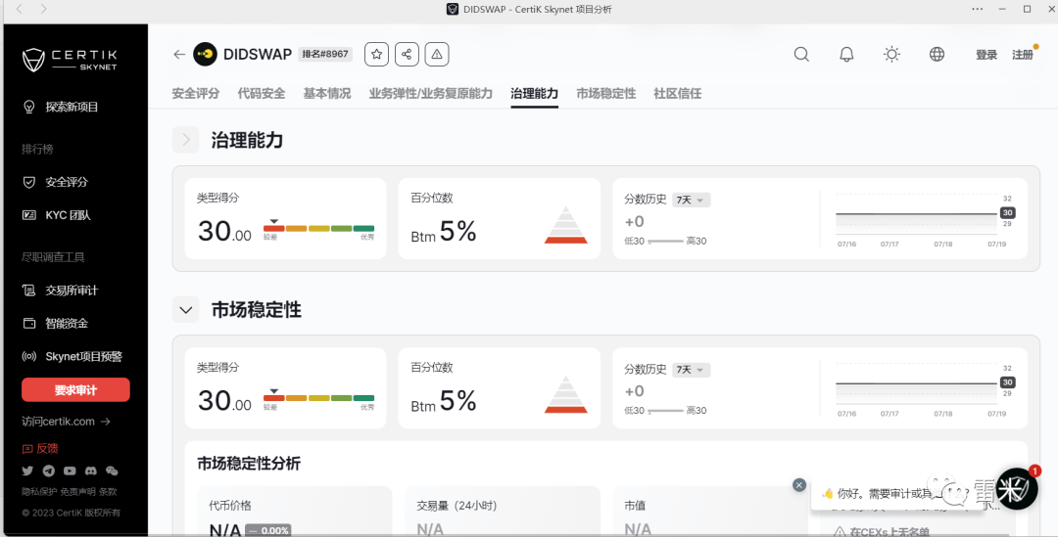The height and width of the screenshot is (537, 1058).
Task: Click the red 要求审计 button
Action: tap(75, 390)
